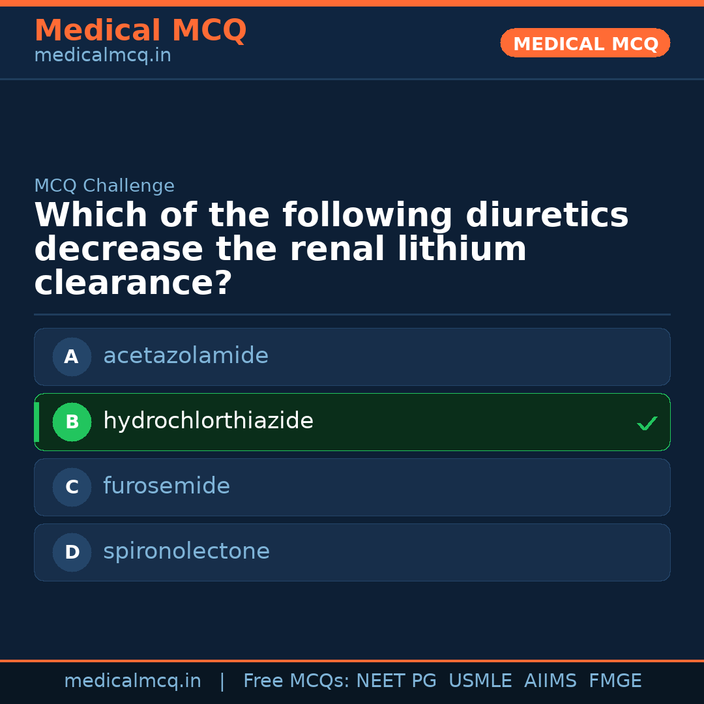Image resolution: width=704 pixels, height=704 pixels.
Task: Click the lithium clearance question text
Action: tap(331, 250)
